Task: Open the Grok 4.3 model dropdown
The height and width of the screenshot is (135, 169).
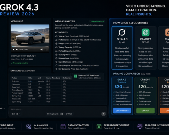Action: click(x=16, y=114)
